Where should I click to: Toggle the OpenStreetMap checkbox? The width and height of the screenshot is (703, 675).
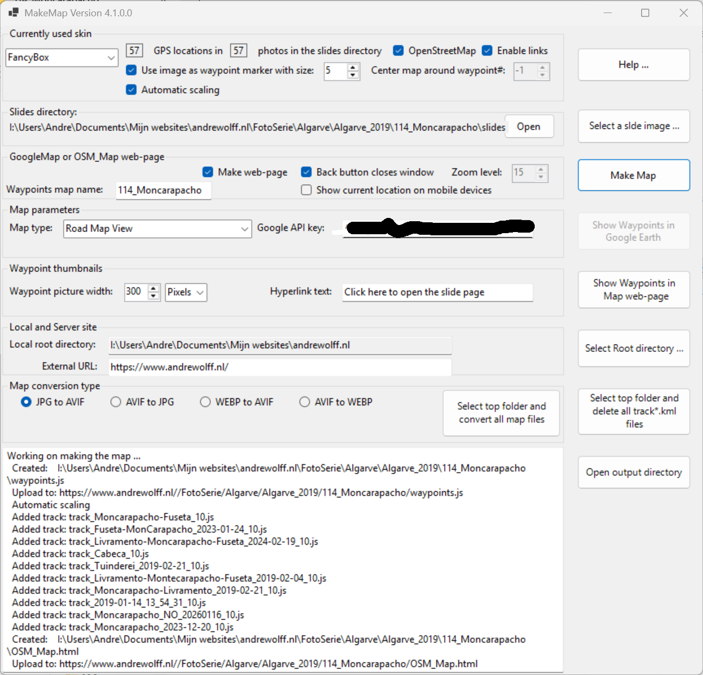398,51
